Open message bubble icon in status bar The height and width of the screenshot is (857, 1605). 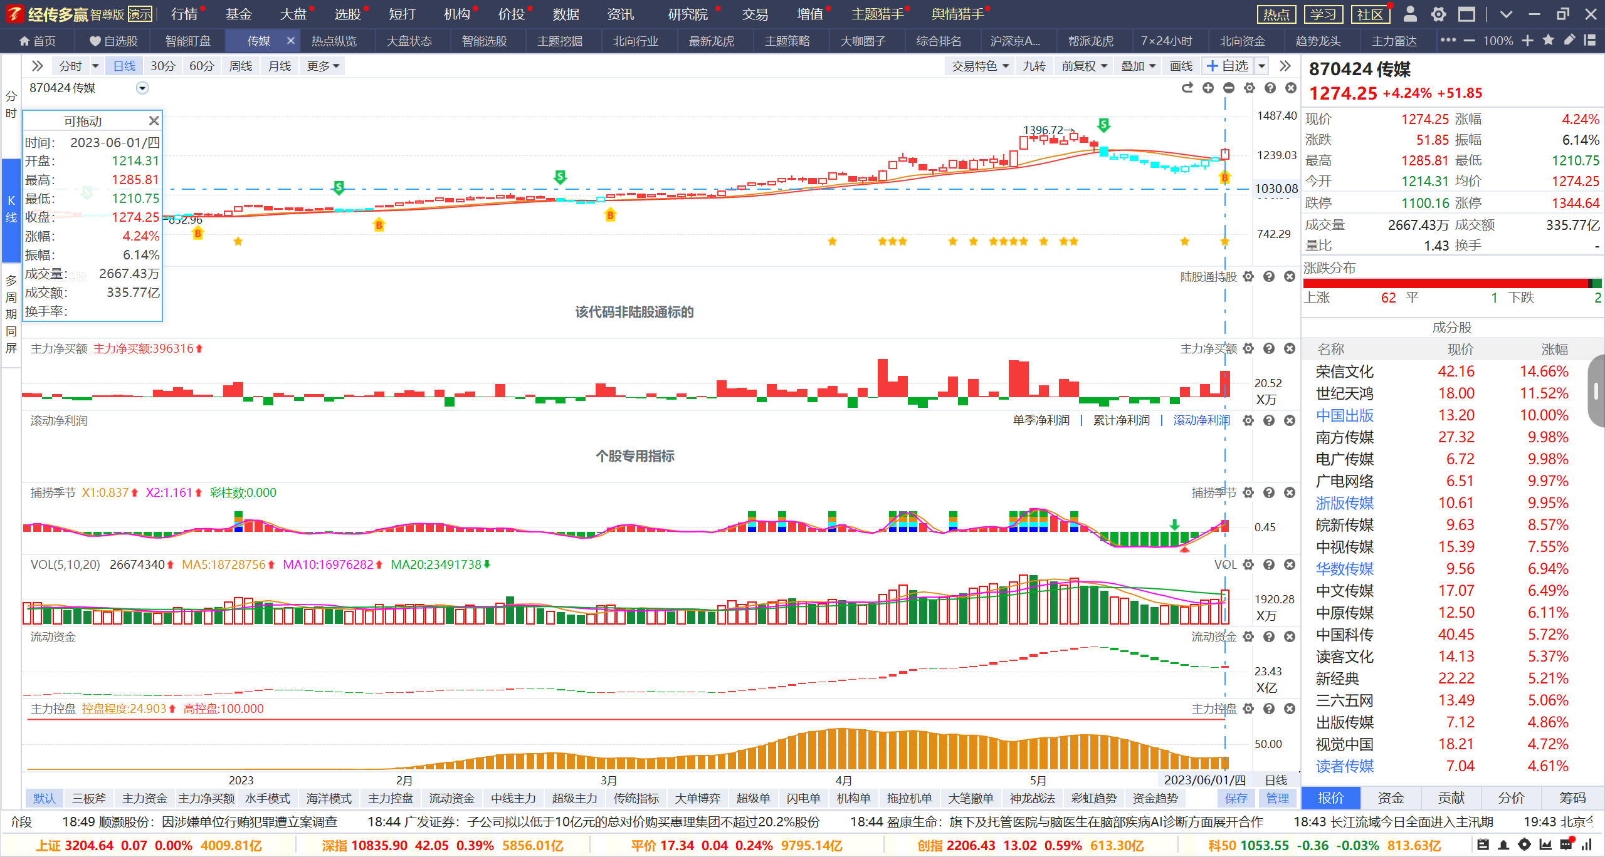point(1566,844)
